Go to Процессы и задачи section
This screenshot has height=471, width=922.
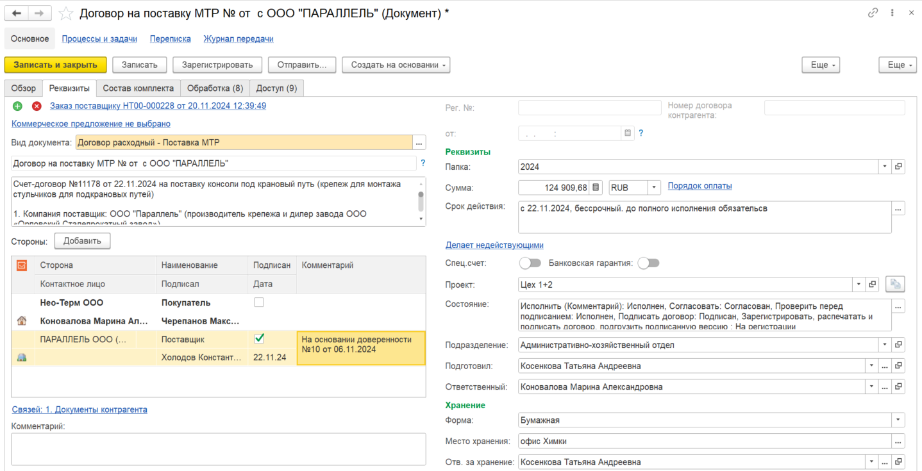[x=99, y=38]
